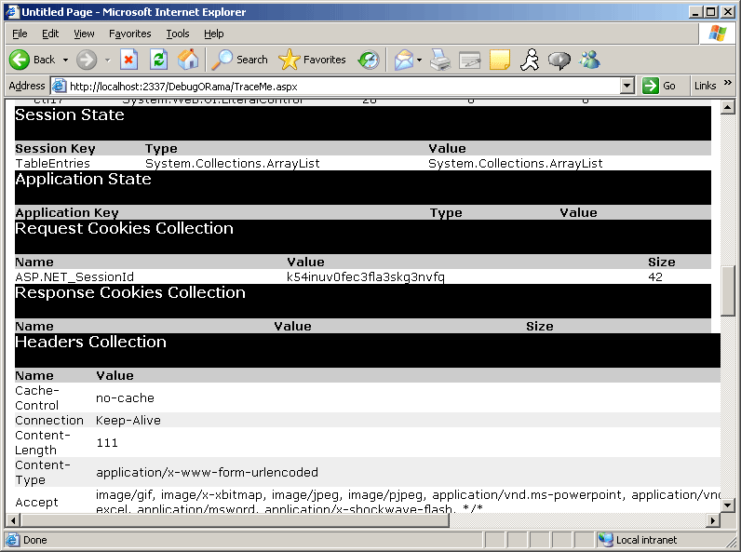
Task: Click the address bar URL field
Action: [335, 86]
